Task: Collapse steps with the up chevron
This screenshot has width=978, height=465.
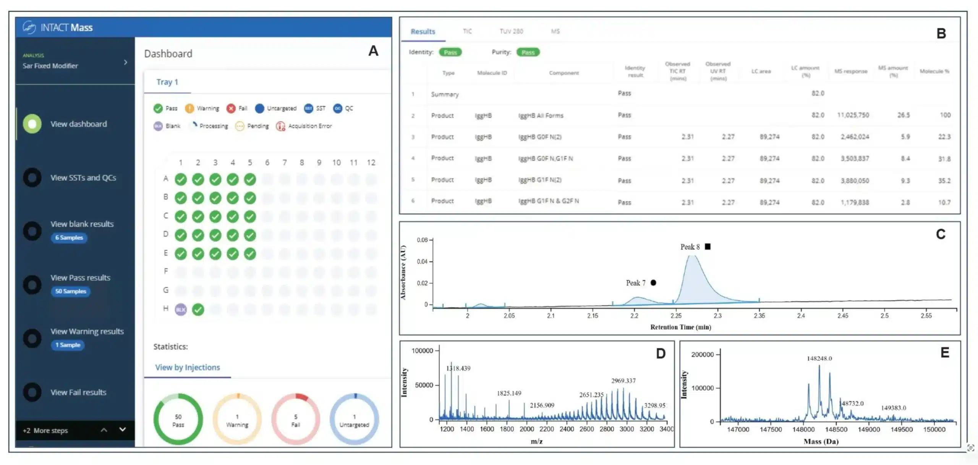Action: [x=104, y=430]
